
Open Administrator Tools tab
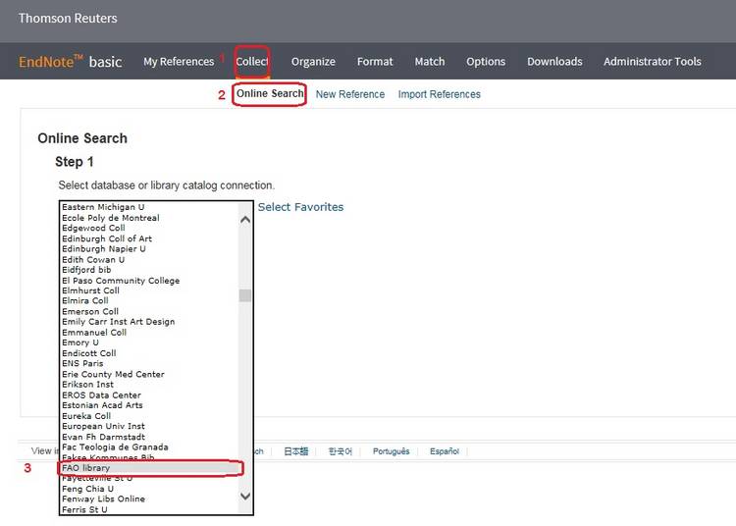(652, 62)
